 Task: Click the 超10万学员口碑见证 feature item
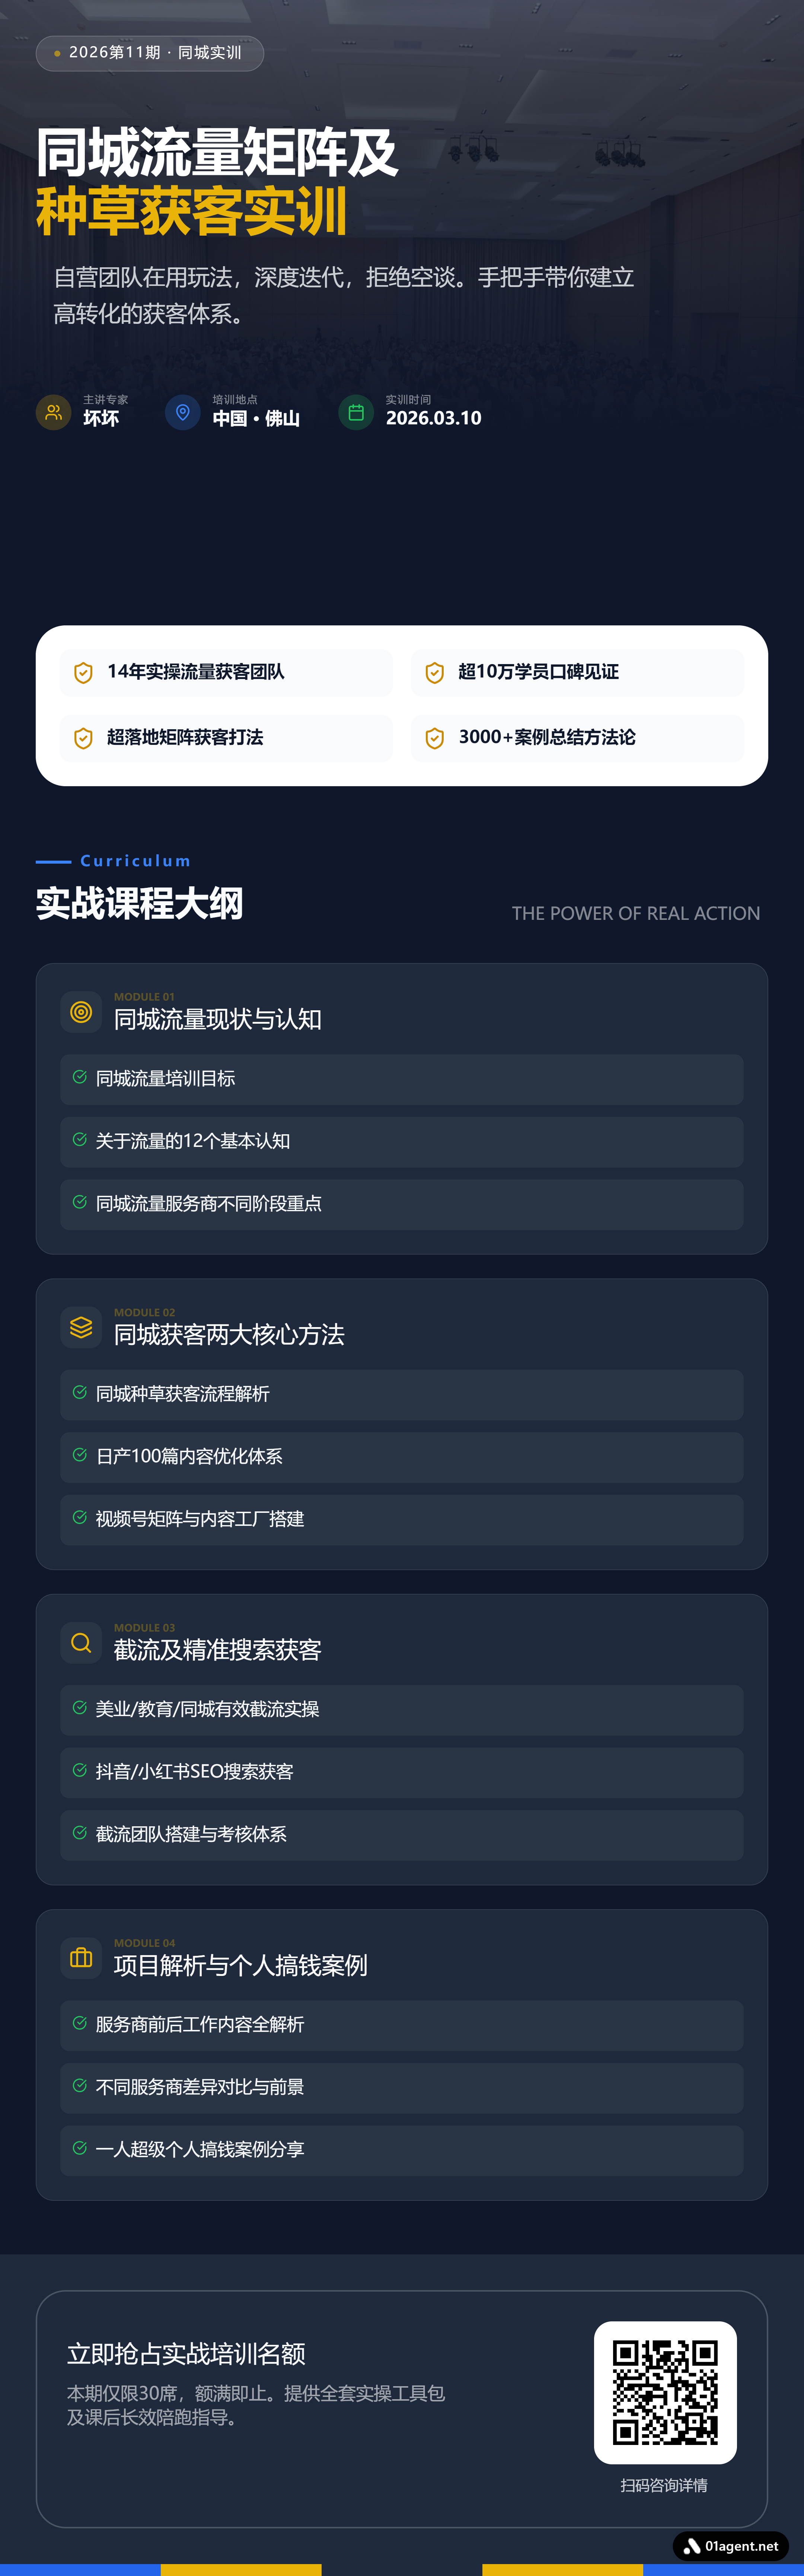pos(577,672)
